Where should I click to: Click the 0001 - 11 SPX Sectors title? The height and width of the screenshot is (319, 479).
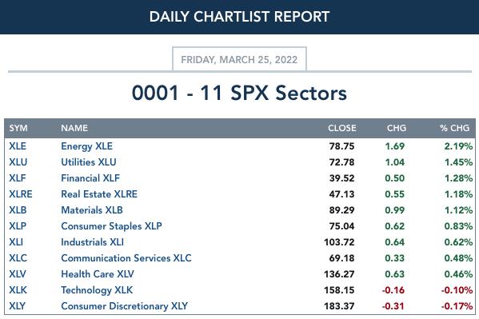click(x=239, y=93)
